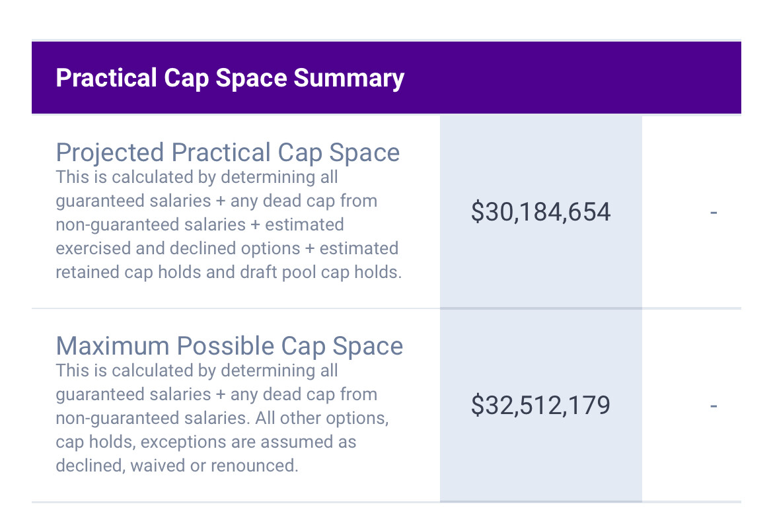Click "exercised and declined options + estimated" line
Image resolution: width=773 pixels, height=525 pixels.
227,248
